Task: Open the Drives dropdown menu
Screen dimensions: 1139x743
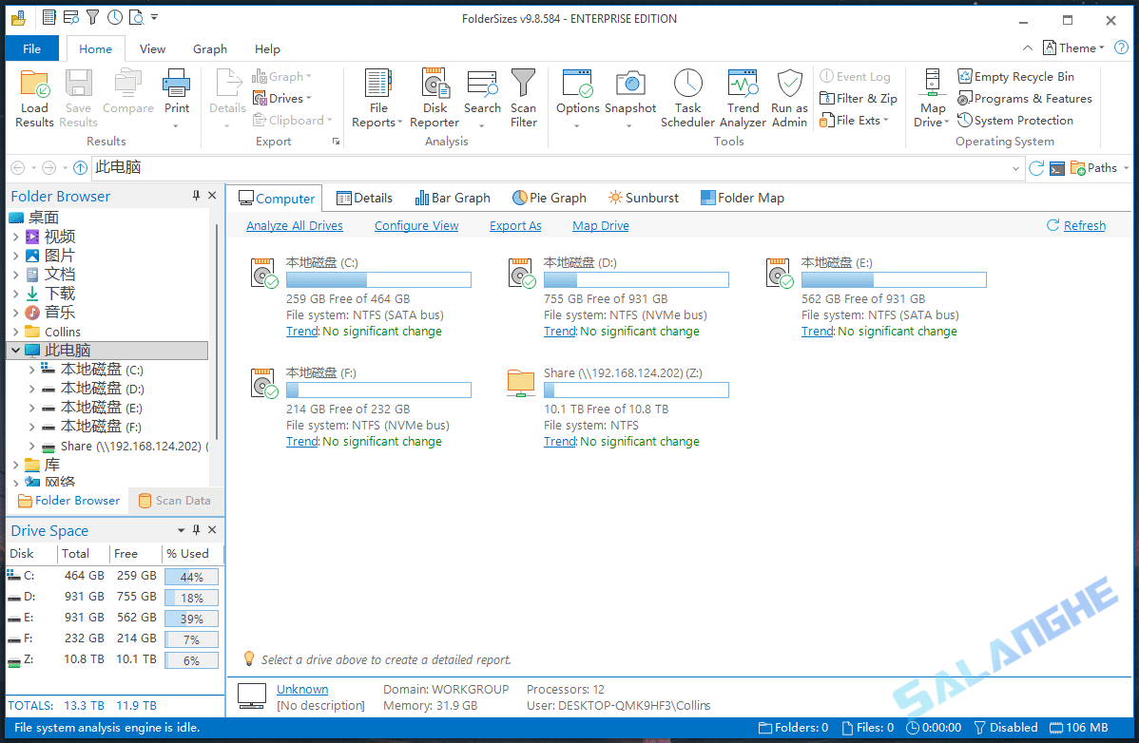Action: [x=308, y=98]
